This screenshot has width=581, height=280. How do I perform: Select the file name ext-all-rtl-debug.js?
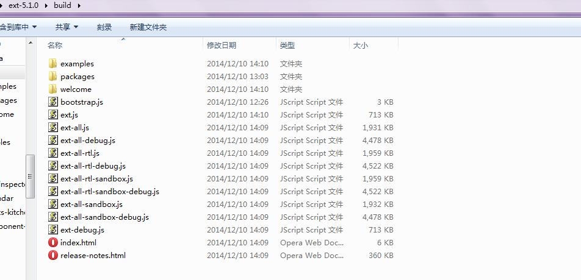93,166
